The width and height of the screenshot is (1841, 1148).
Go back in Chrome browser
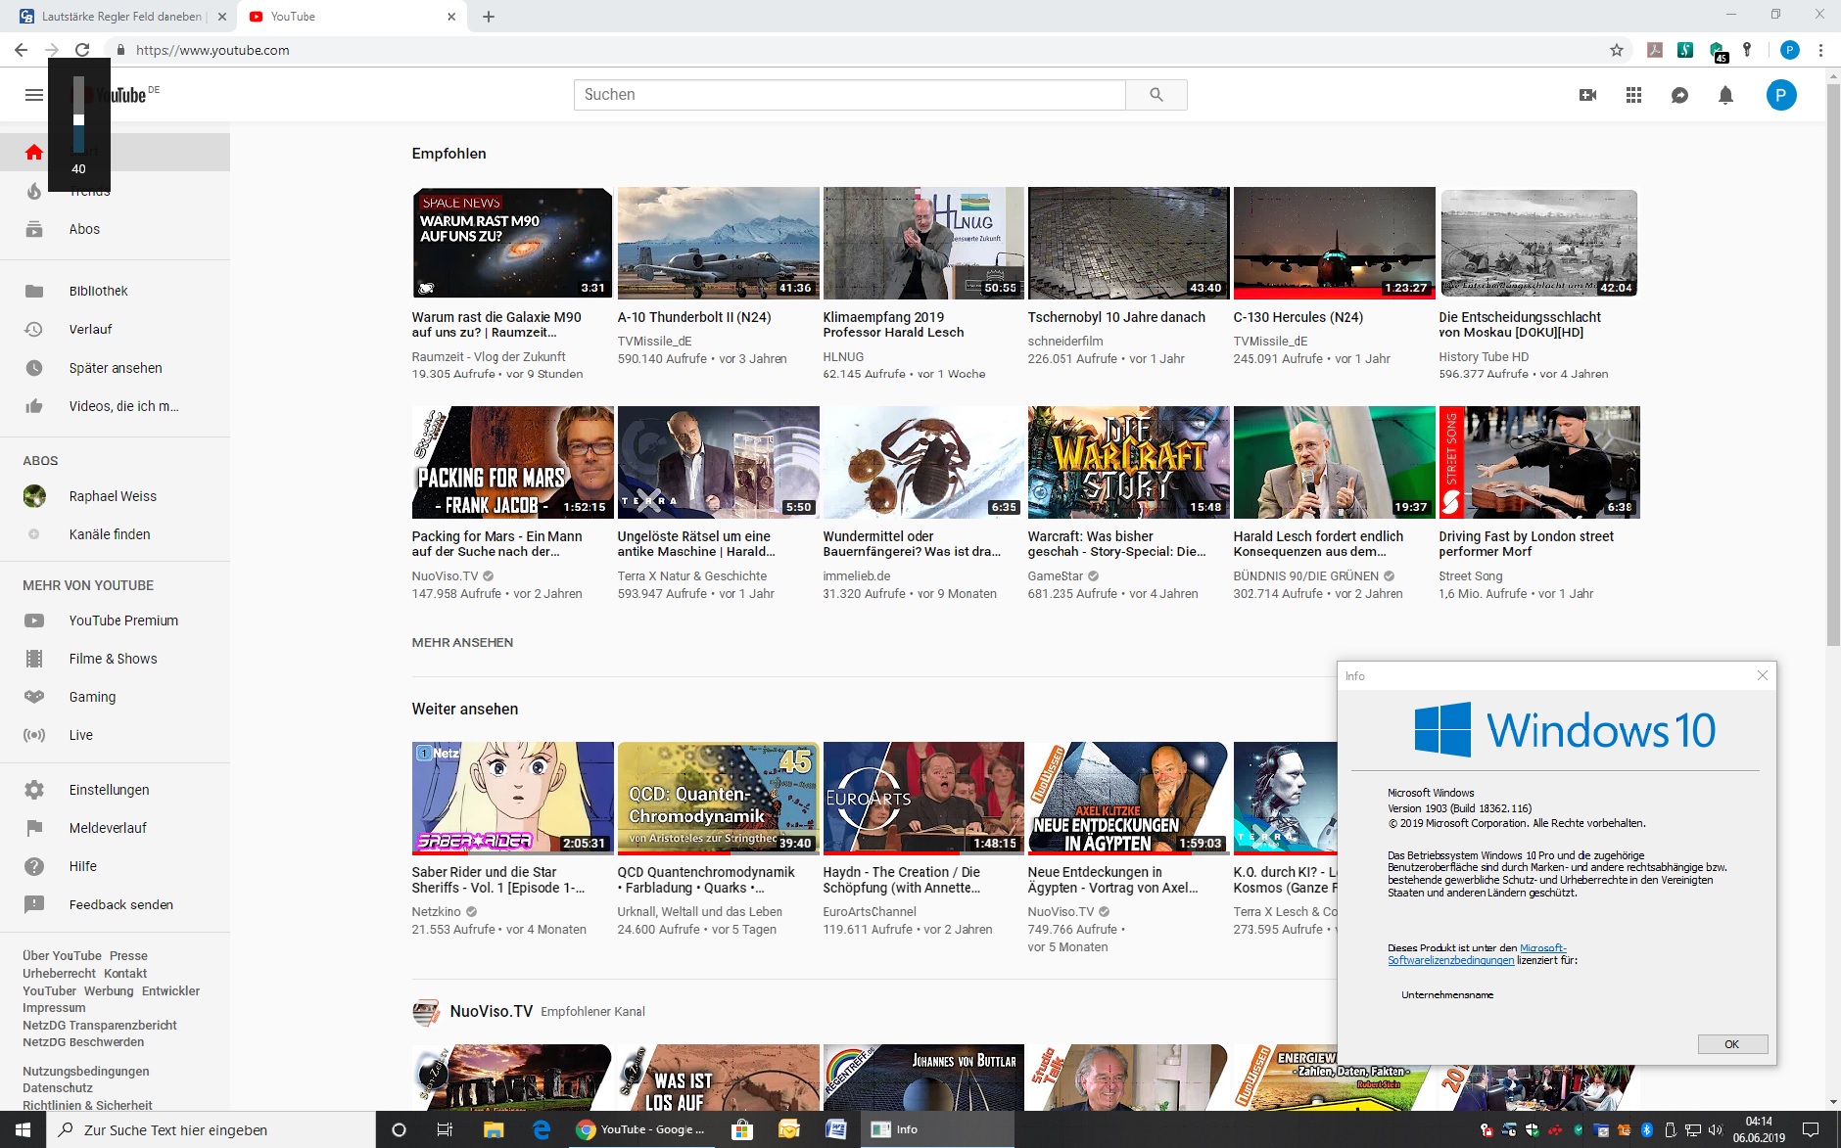tap(21, 50)
